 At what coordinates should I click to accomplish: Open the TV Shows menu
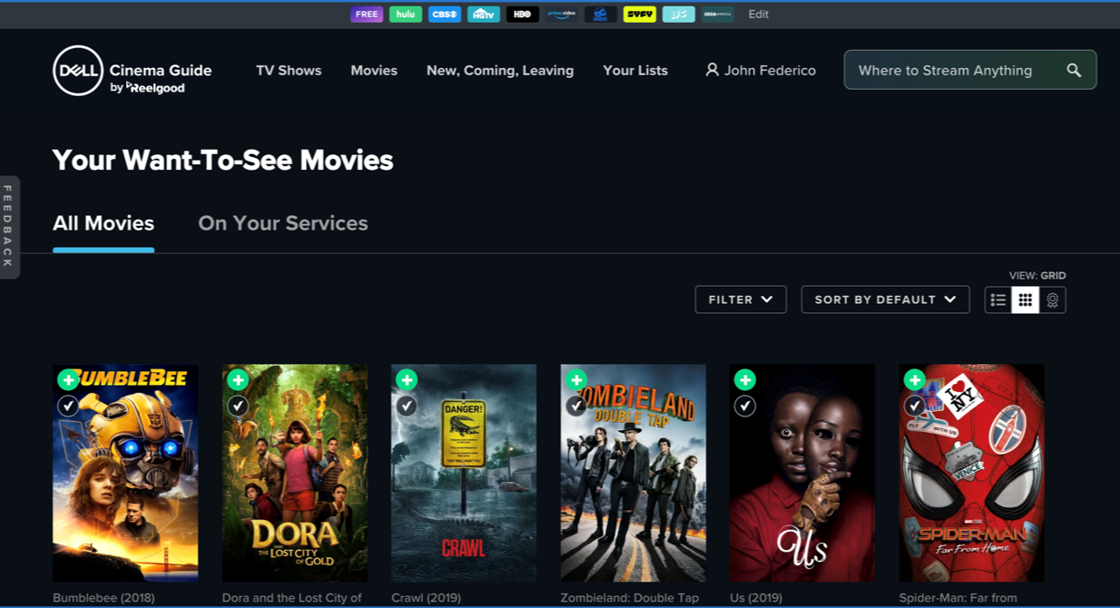(x=289, y=71)
